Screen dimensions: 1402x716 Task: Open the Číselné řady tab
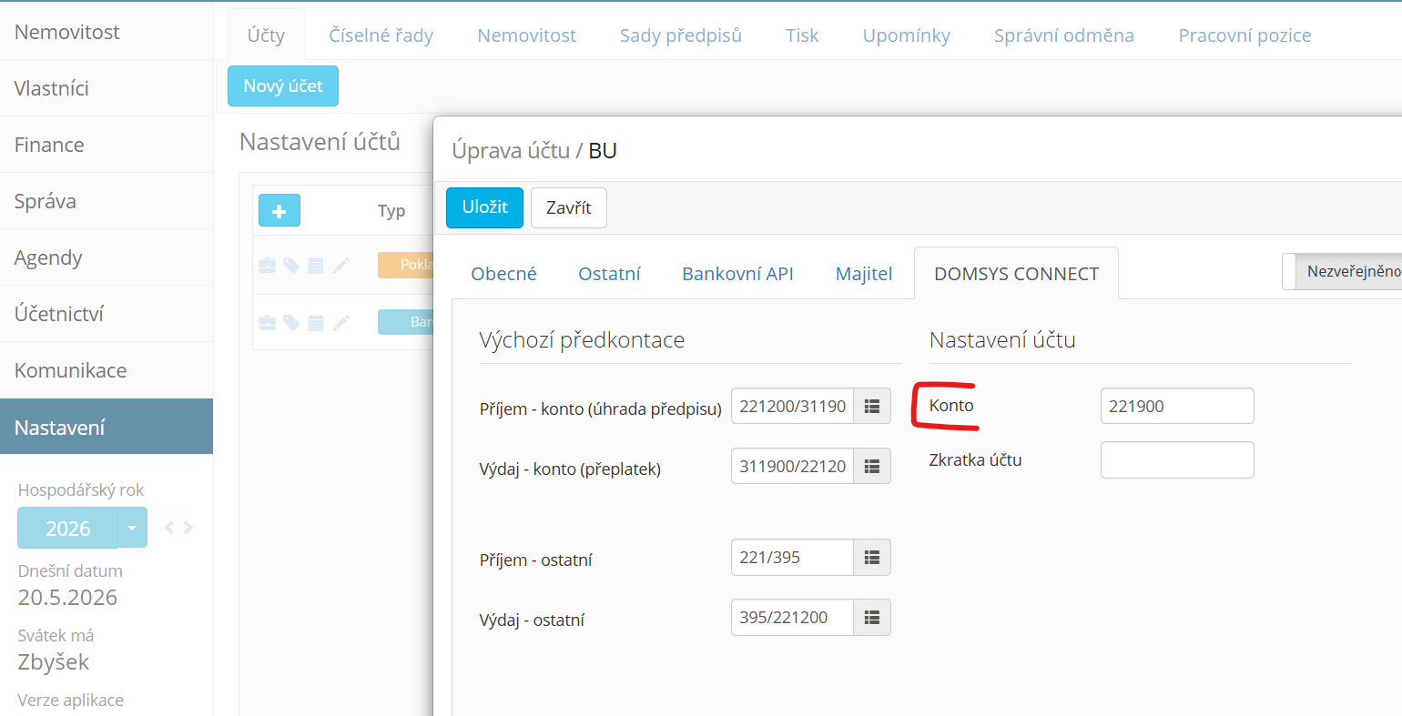click(381, 35)
